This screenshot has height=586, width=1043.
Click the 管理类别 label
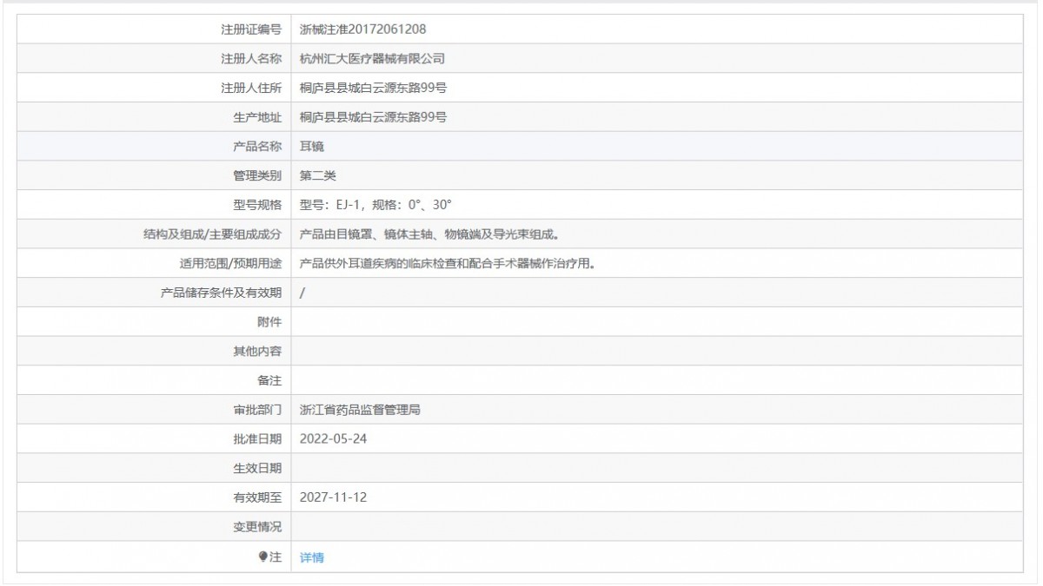point(257,176)
